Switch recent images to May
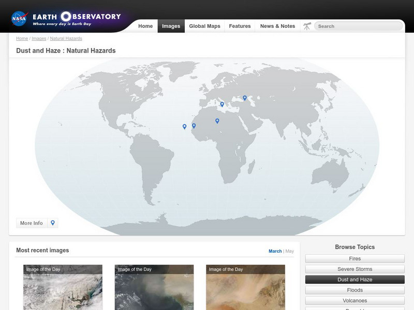 (x=289, y=251)
